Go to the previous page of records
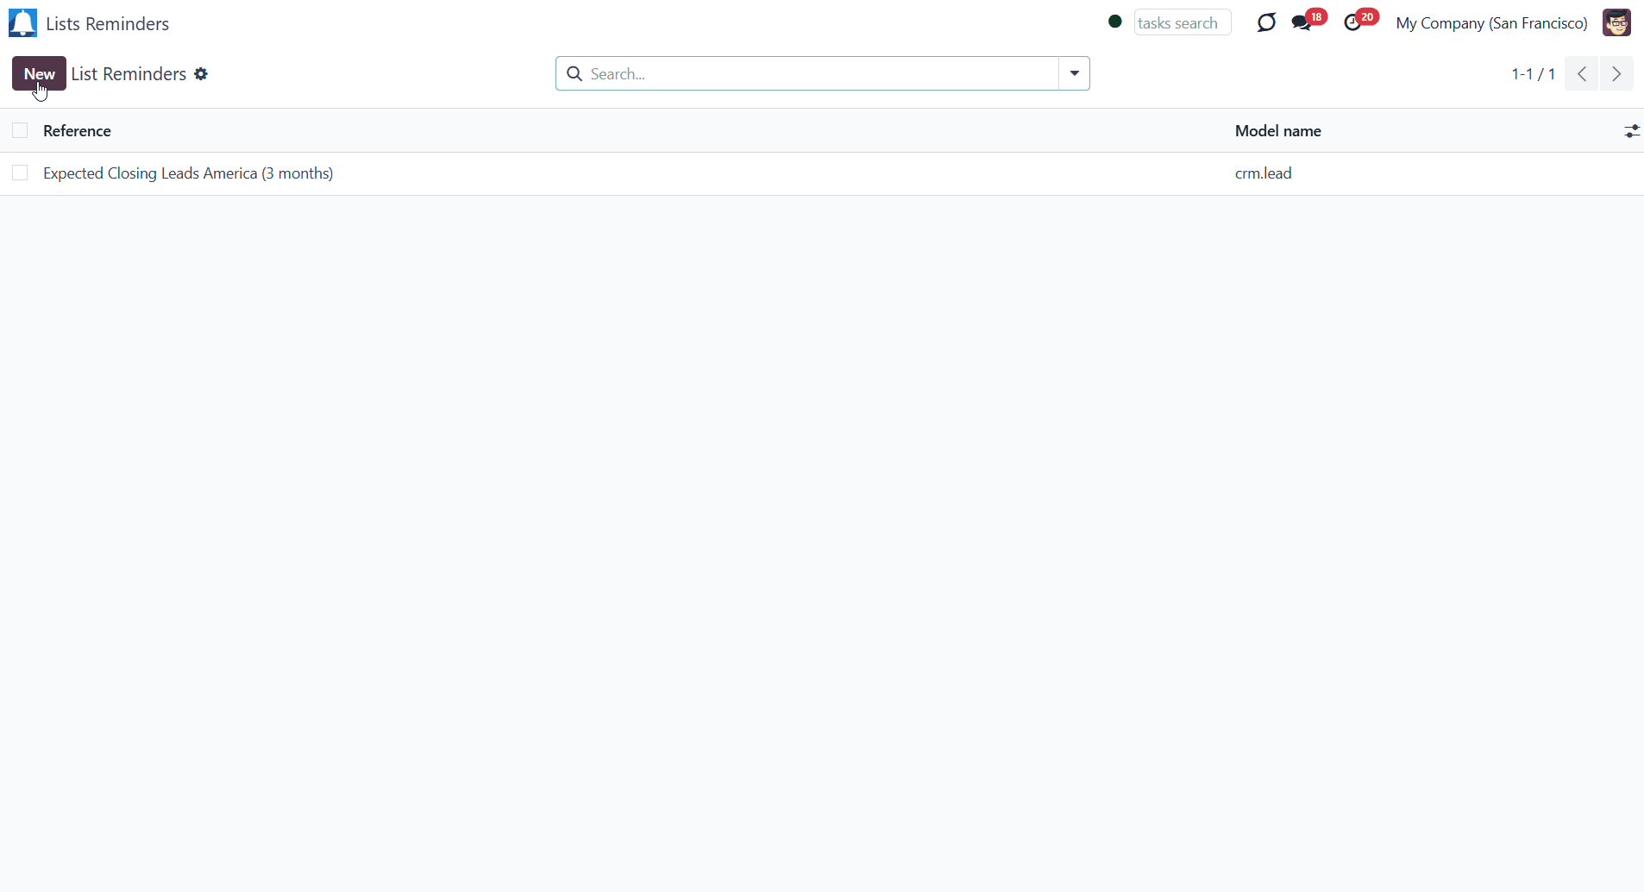Screen dimensions: 1644x892 pos(1582,74)
